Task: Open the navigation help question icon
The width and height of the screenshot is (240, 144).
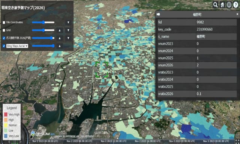Action: (x=236, y=5)
